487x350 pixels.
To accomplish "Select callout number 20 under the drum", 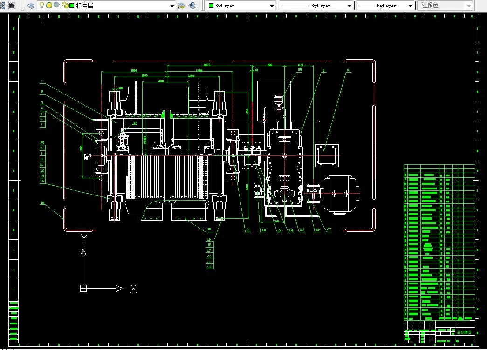I will tap(209, 229).
